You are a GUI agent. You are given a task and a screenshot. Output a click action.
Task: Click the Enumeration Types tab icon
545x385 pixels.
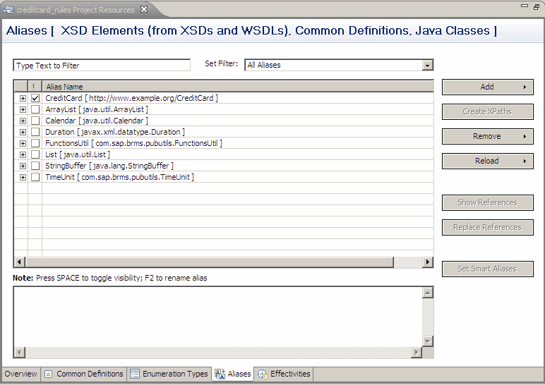point(135,374)
